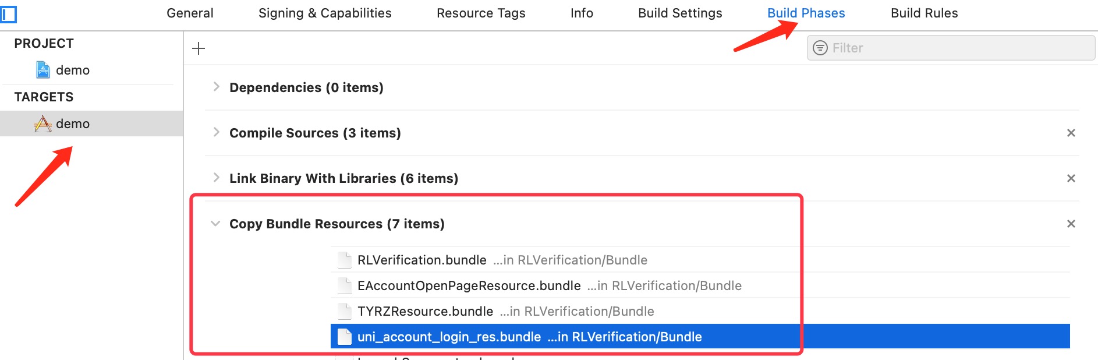The image size is (1098, 360).
Task: Select the TYRZResource.bundle file icon
Action: (x=345, y=311)
